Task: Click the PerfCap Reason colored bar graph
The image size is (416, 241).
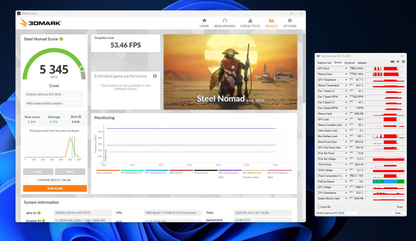Action: (388, 182)
